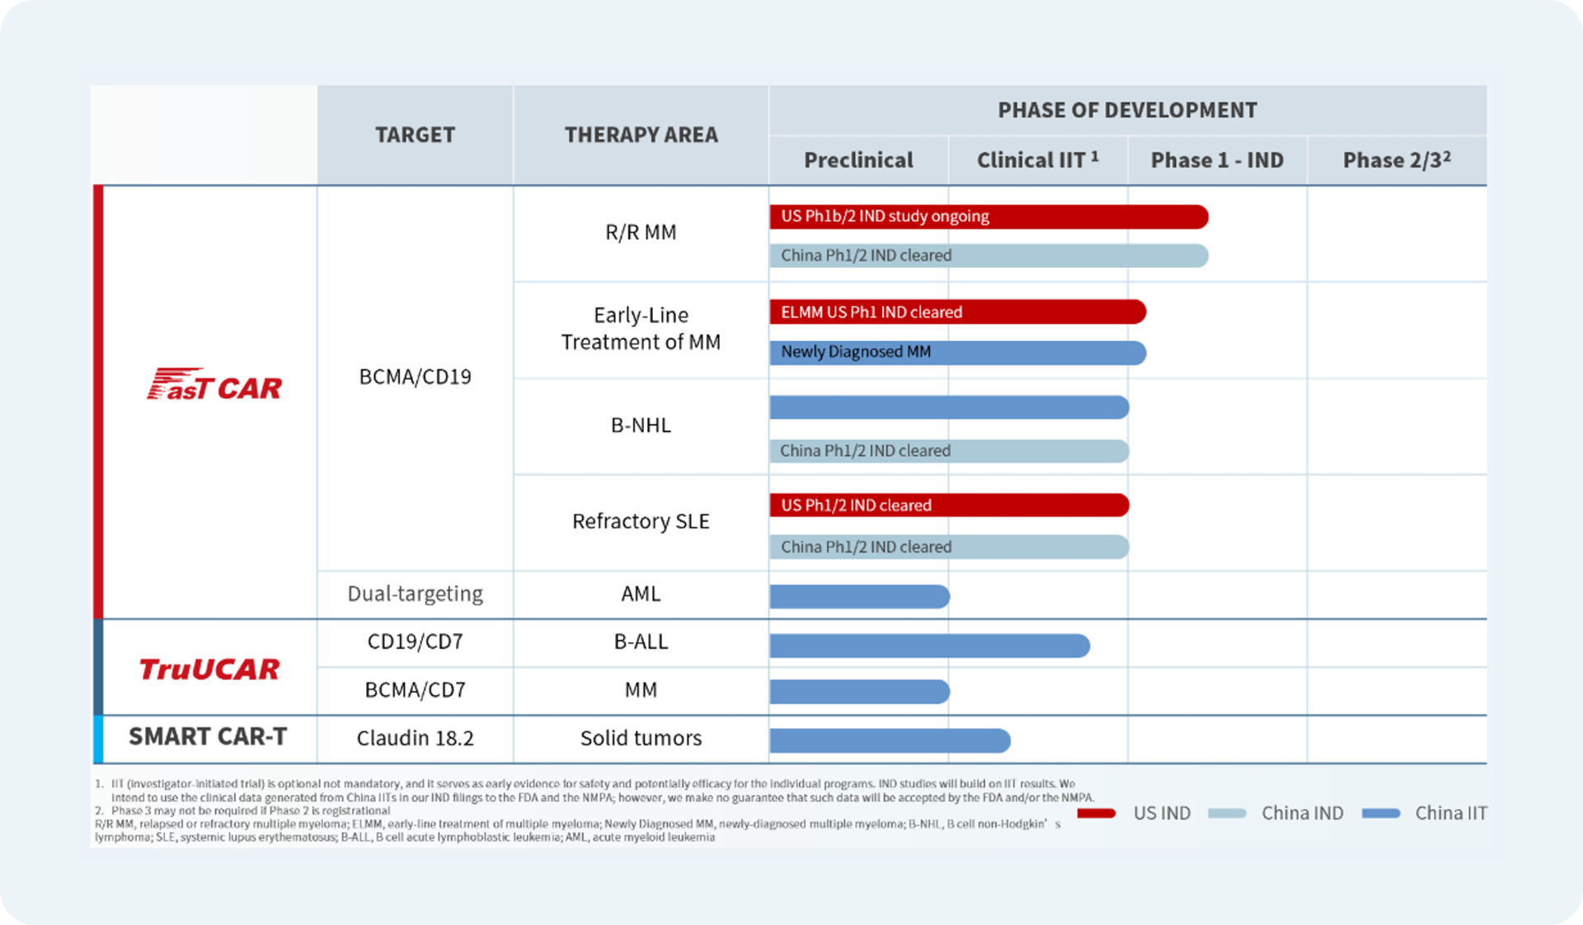Click the B-NHL therapy area
1583x925 pixels.
click(x=641, y=425)
